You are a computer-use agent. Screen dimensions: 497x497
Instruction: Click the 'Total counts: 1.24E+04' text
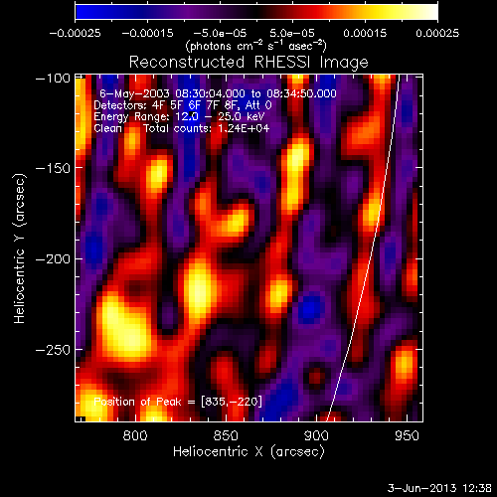click(x=206, y=128)
